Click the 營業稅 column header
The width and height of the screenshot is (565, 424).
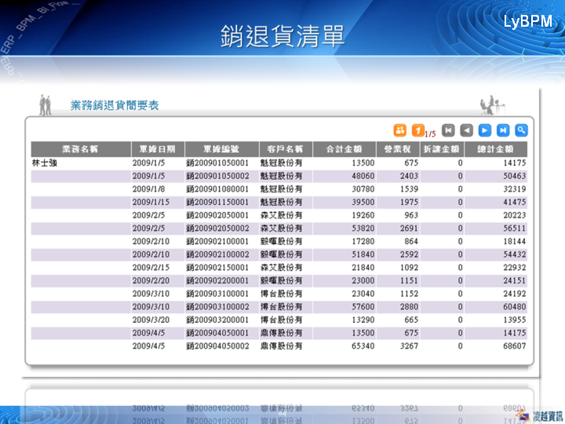pos(398,149)
